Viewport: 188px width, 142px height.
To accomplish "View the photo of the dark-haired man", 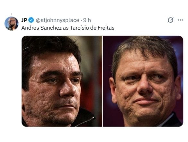I will pos(62,81).
